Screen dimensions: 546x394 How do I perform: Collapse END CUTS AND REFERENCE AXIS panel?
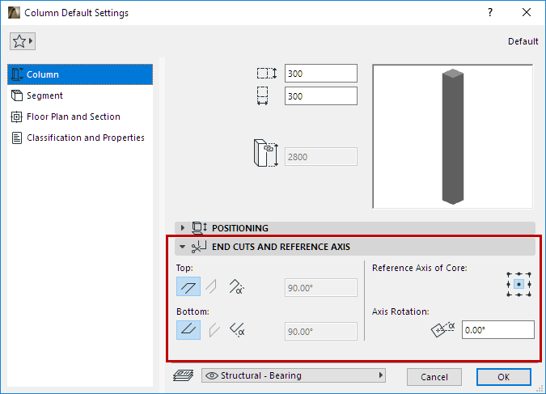click(183, 247)
